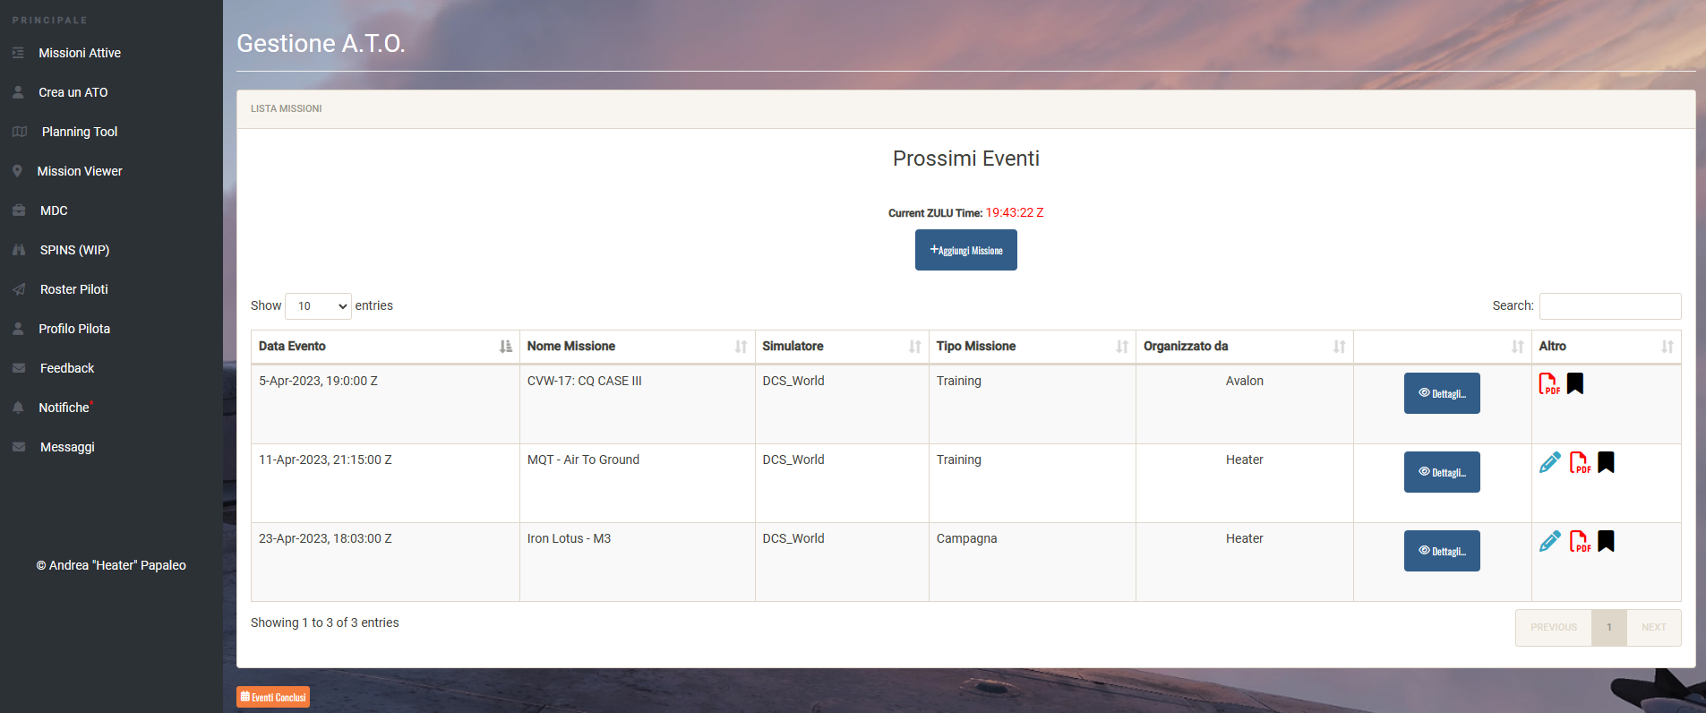Screen dimensions: 1706x713
Task: Click the bookmark icon in the Avalon row
Action: point(1575,383)
